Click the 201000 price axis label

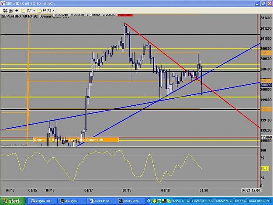pyautogui.click(x=266, y=38)
